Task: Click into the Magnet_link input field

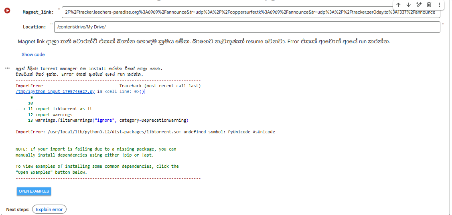Action: coord(251,12)
